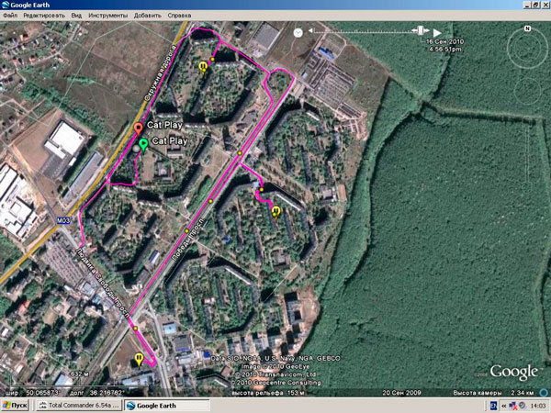Open the Вид menu
551x413 pixels.
tap(76, 16)
